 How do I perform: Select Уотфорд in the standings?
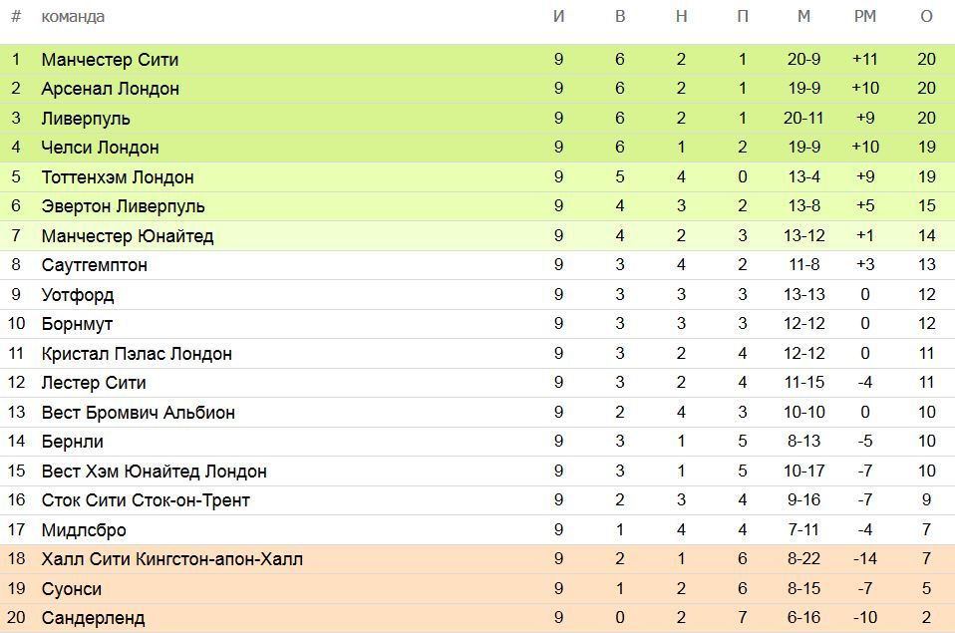pyautogui.click(x=78, y=295)
